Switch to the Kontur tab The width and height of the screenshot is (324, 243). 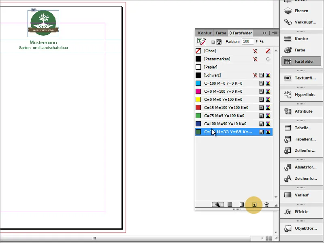[x=205, y=33]
